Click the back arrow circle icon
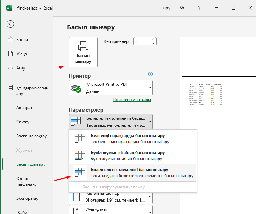 click(x=11, y=24)
